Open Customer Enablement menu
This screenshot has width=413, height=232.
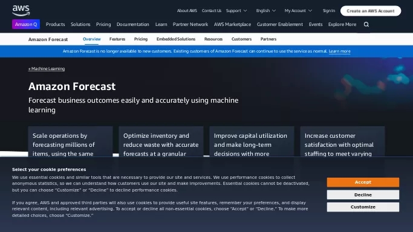280,24
